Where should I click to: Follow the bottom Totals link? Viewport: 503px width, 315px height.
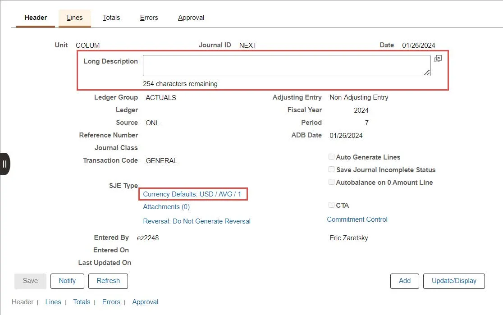[82, 302]
